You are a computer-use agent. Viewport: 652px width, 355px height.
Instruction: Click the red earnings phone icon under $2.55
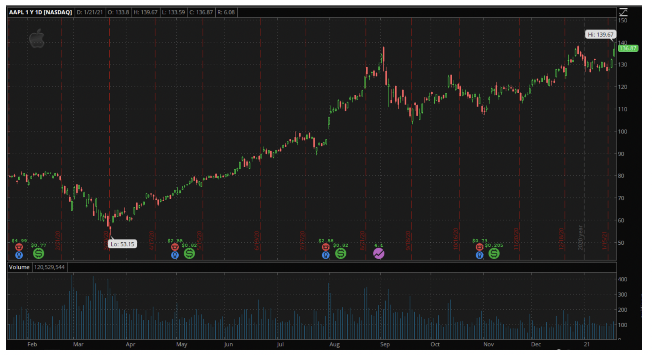175,247
